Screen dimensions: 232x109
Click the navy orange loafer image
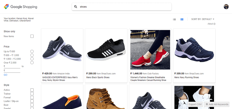click(x=62, y=102)
